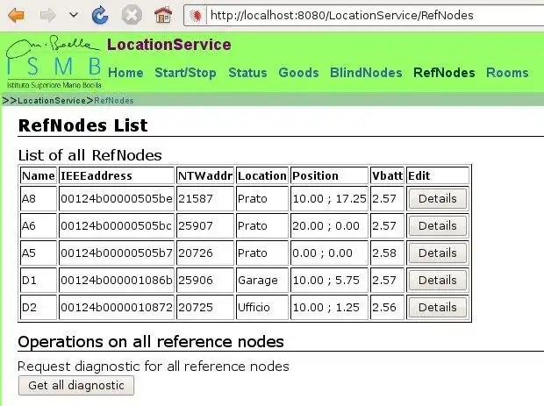Open the Home menu link

pyautogui.click(x=125, y=73)
